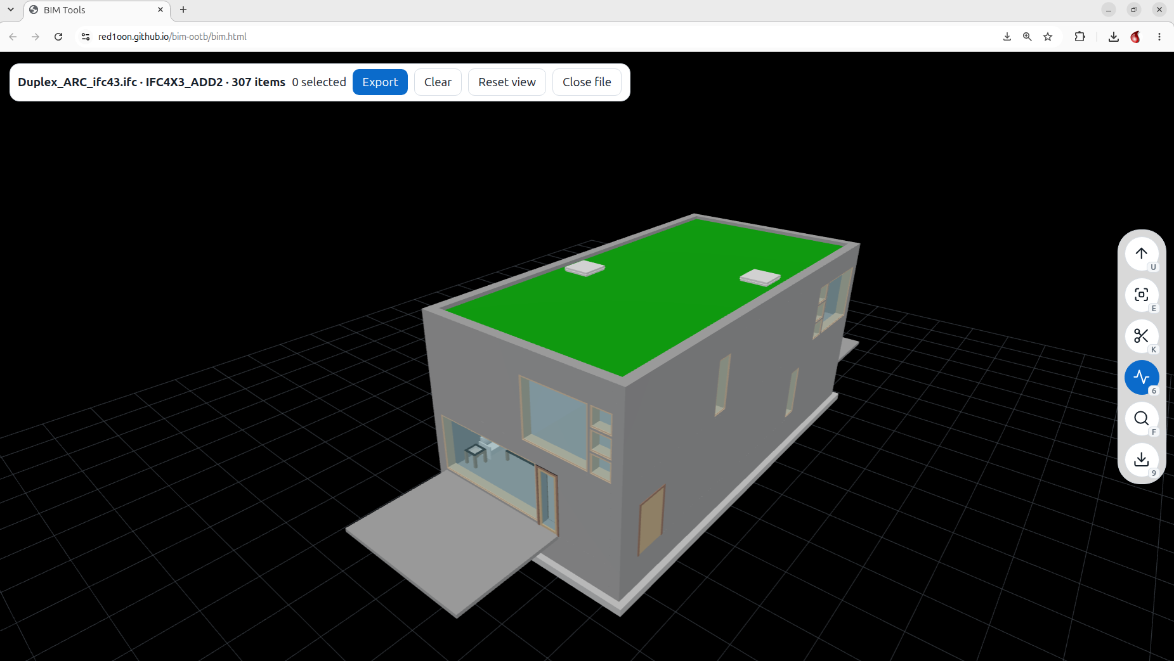This screenshot has height=661, width=1174.
Task: Click install app icon in address bar
Action: tap(1007, 37)
